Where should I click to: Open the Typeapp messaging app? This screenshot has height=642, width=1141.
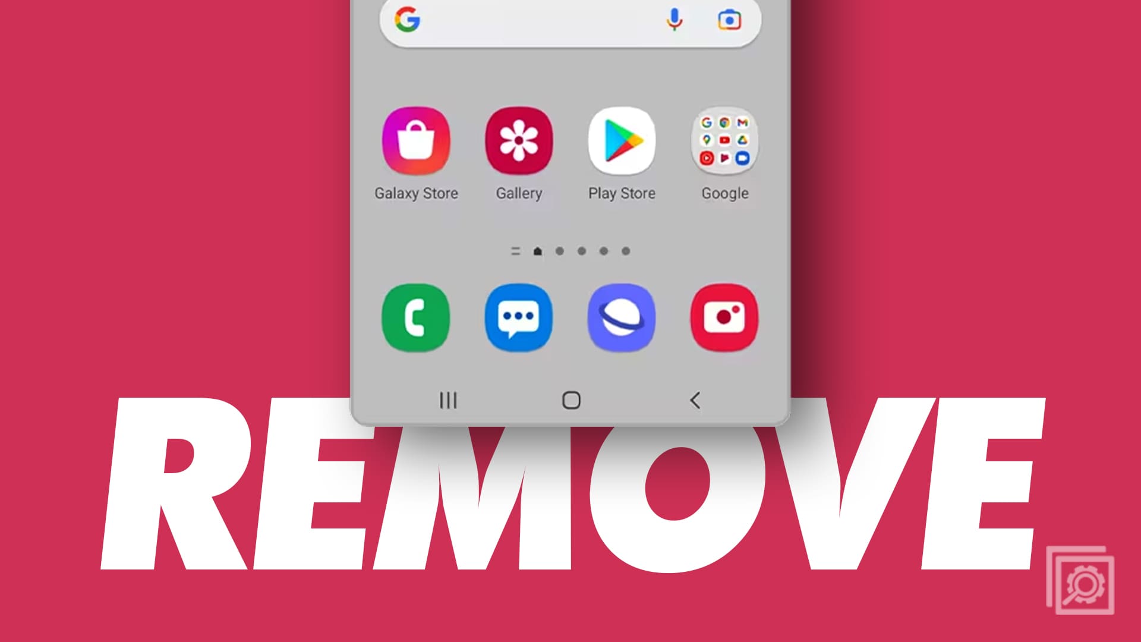pos(519,317)
